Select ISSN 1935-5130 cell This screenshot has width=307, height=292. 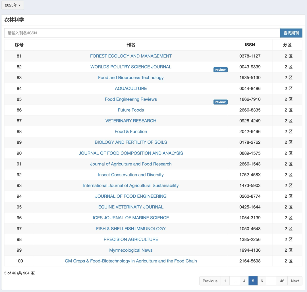250,78
